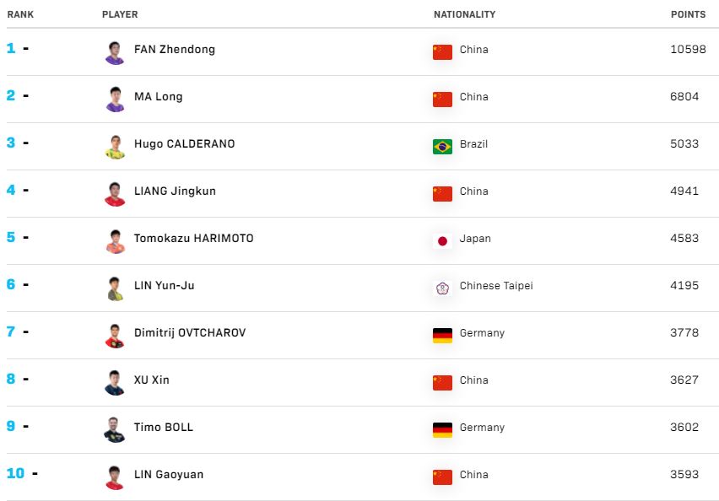Select the POINTS column header
719x501 pixels.
coord(688,14)
